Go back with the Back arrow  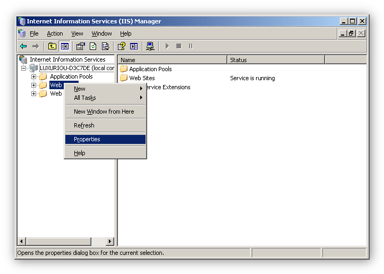(x=23, y=46)
